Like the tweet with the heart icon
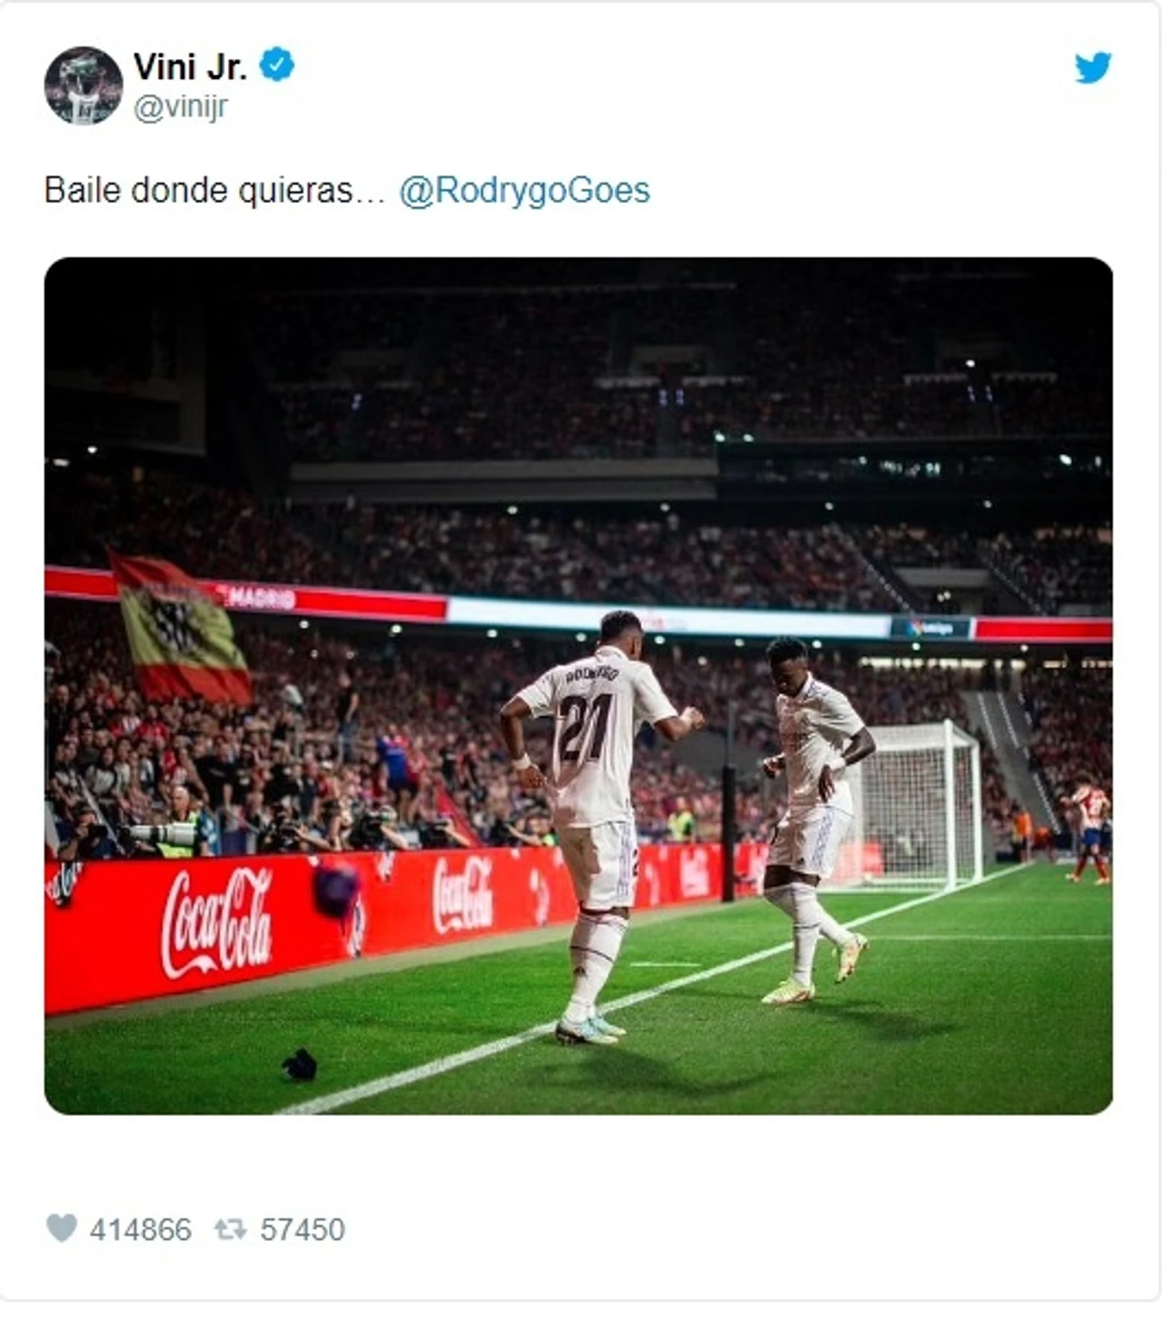The image size is (1163, 1332). [x=61, y=1228]
